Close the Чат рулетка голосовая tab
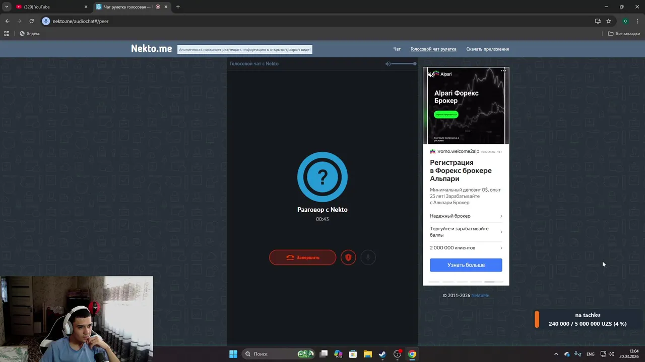645x362 pixels. 166,7
